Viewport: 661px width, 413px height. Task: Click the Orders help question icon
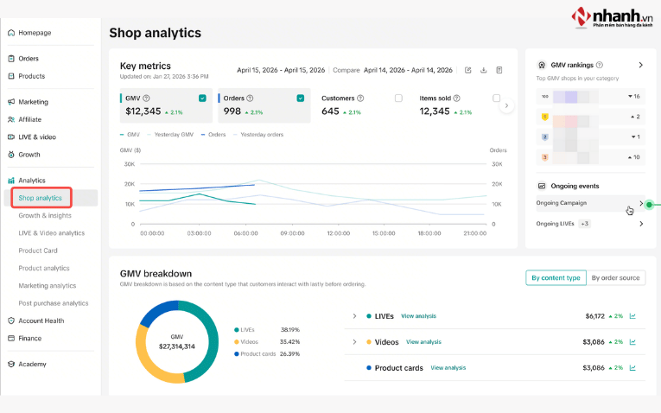point(250,98)
